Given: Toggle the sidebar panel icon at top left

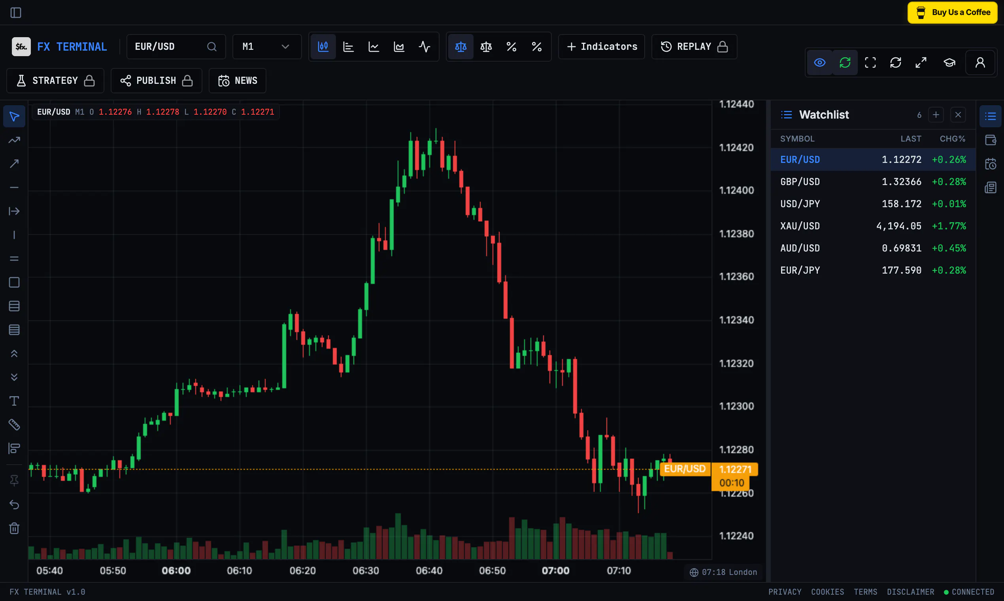Looking at the screenshot, I should [x=16, y=13].
